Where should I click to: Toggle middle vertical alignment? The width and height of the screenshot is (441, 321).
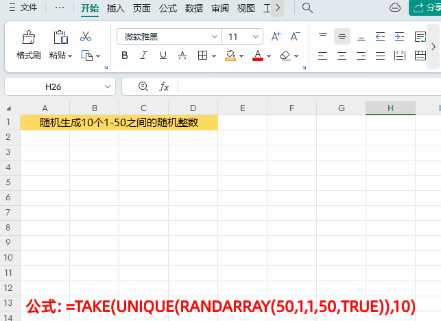(x=342, y=36)
